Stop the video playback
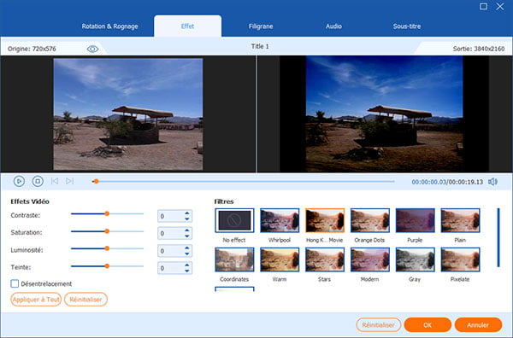The height and width of the screenshot is (338, 513). tap(38, 181)
